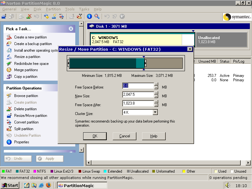
Task: Click the red X Delete partition toolbar icon
Action: 29,16
